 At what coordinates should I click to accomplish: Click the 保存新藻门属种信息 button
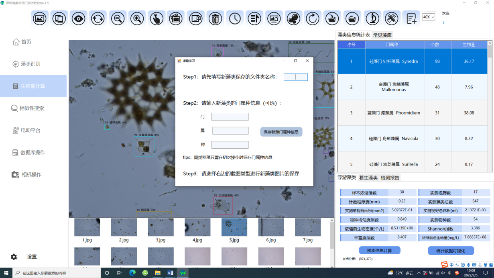tap(281, 132)
